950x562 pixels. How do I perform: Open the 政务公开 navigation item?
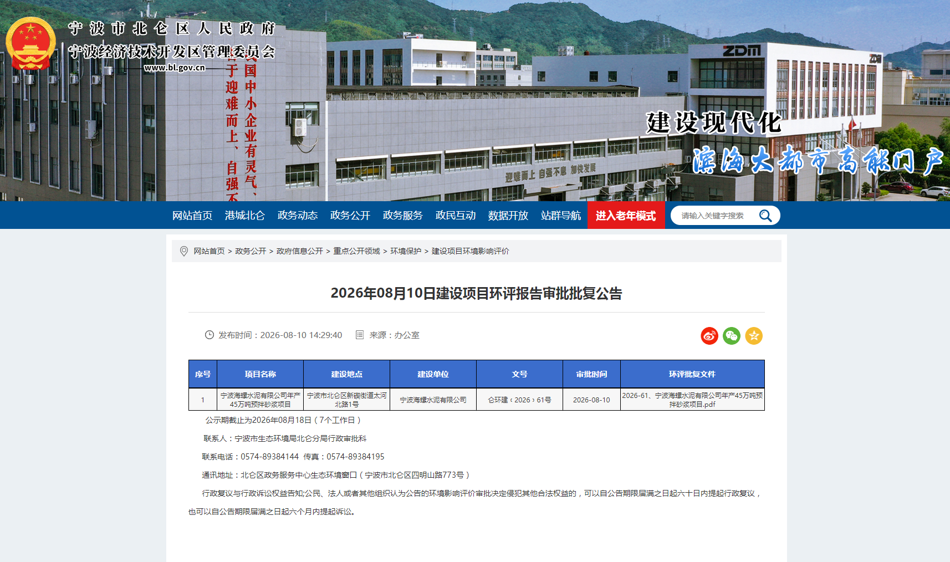pyautogui.click(x=350, y=216)
